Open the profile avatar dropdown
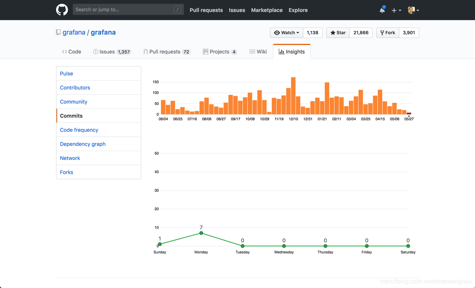 [x=413, y=10]
